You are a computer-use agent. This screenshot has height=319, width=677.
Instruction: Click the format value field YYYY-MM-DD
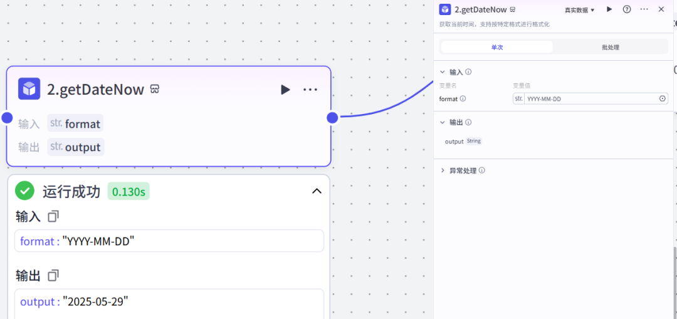(590, 99)
